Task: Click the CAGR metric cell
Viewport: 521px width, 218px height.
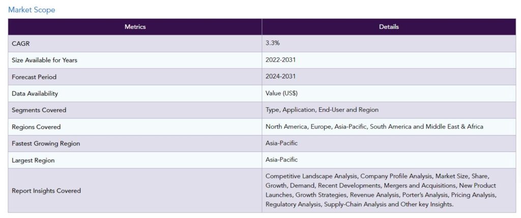Action: point(135,44)
